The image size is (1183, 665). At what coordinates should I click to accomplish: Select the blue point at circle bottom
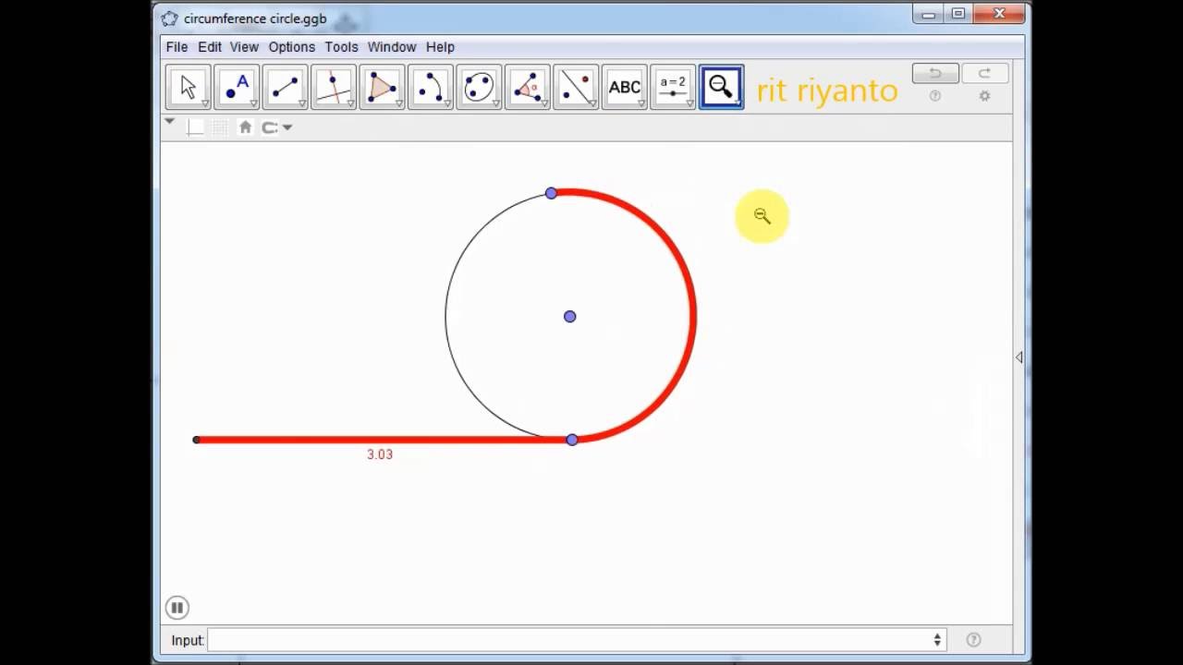tap(572, 440)
